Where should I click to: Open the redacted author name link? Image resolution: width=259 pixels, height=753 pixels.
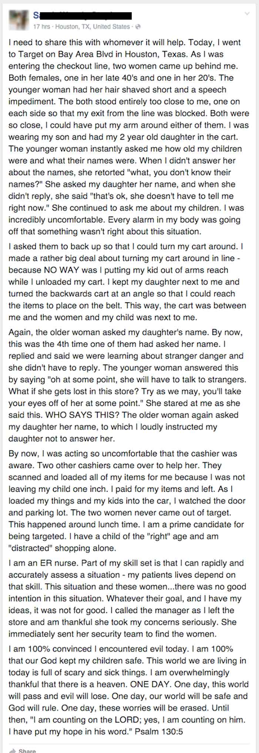click(83, 16)
